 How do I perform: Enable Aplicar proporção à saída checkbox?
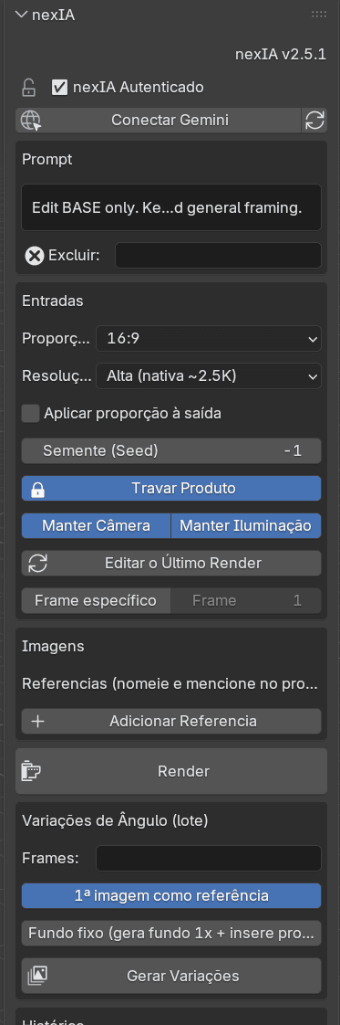point(30,413)
